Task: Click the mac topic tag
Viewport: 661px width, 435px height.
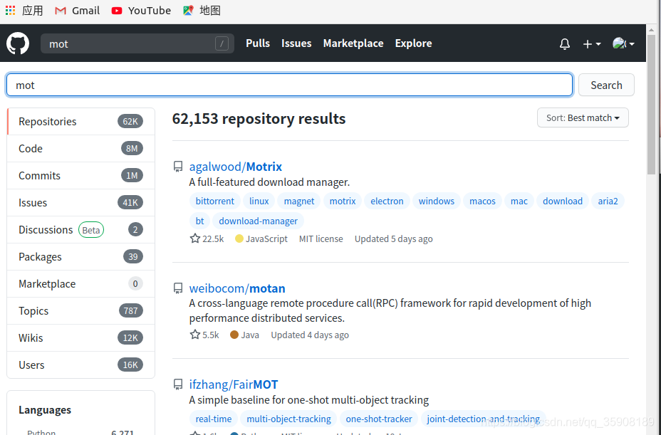Action: click(519, 201)
